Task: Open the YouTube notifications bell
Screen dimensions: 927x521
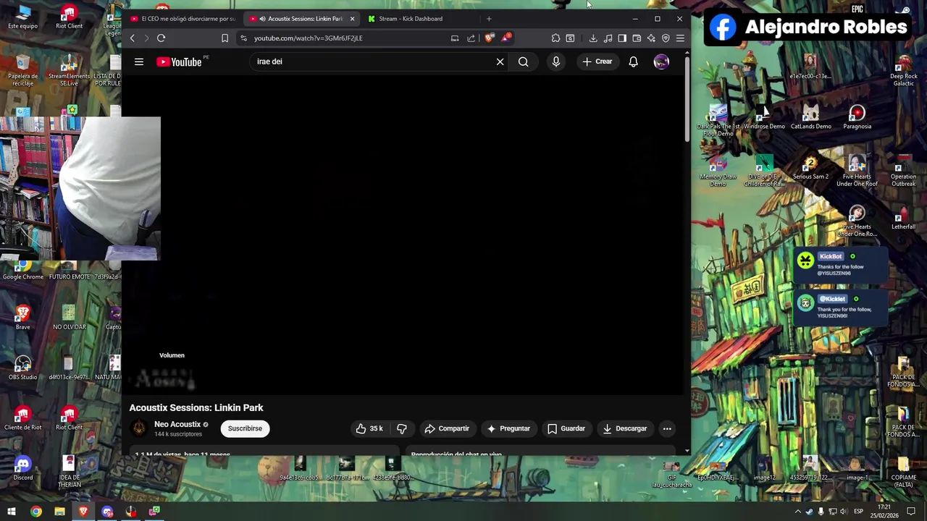Action: click(x=633, y=62)
